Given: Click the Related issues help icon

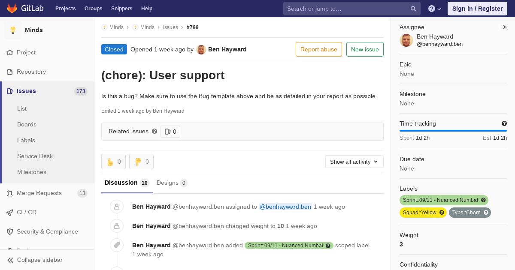Looking at the screenshot, I should 154,131.
